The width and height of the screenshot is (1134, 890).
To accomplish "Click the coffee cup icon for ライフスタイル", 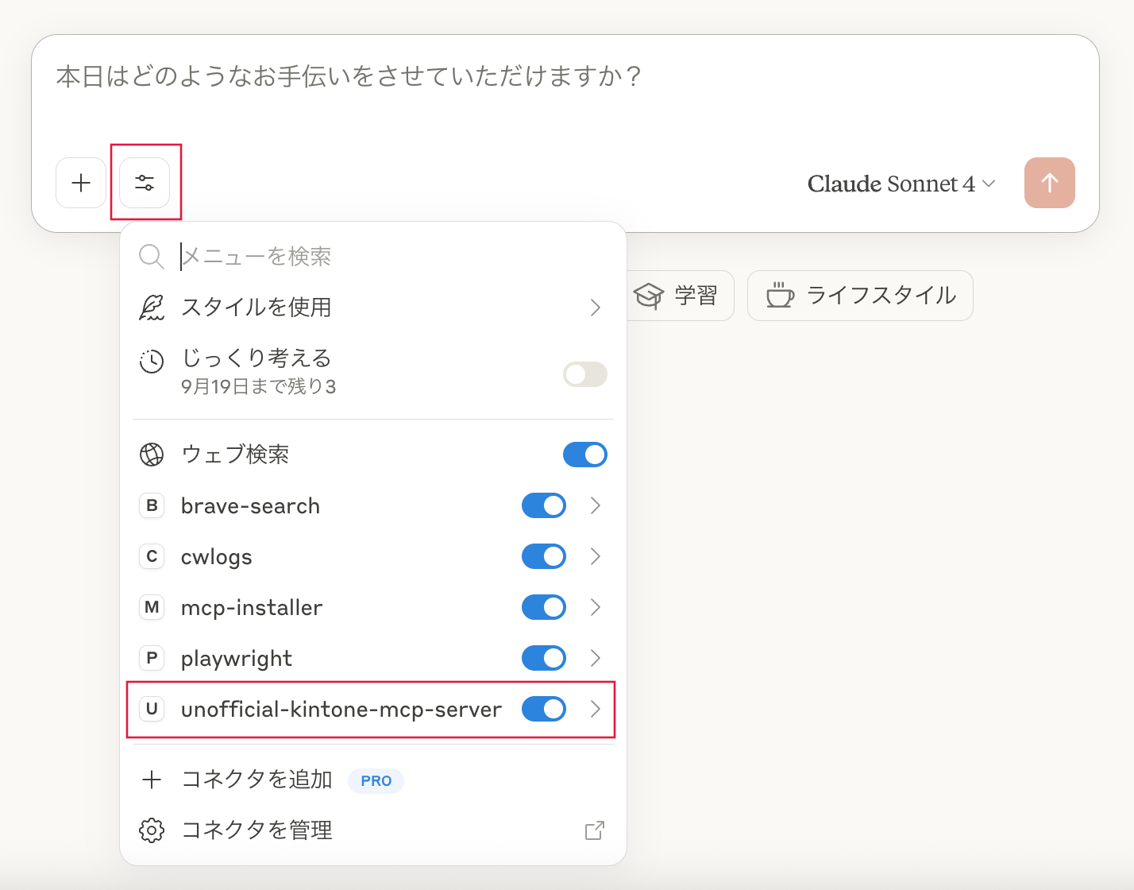I will coord(781,295).
